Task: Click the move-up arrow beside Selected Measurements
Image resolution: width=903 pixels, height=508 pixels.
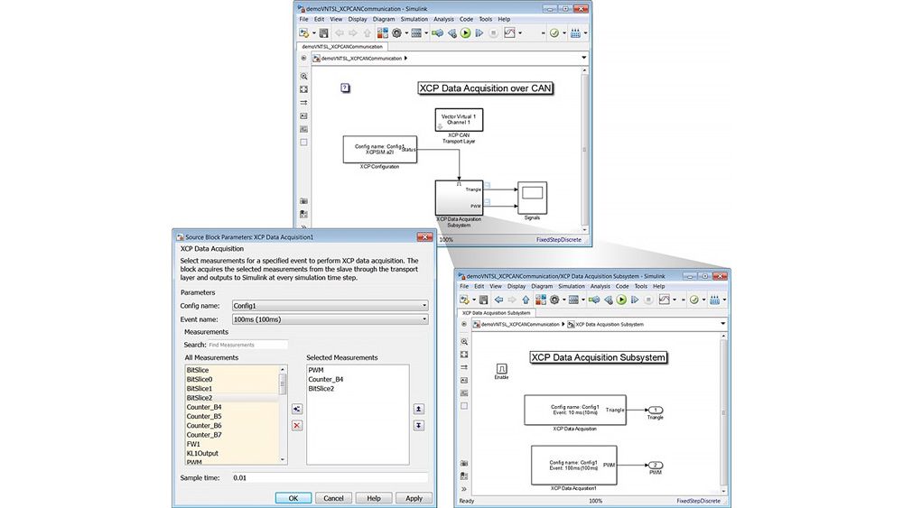Action: 418,409
